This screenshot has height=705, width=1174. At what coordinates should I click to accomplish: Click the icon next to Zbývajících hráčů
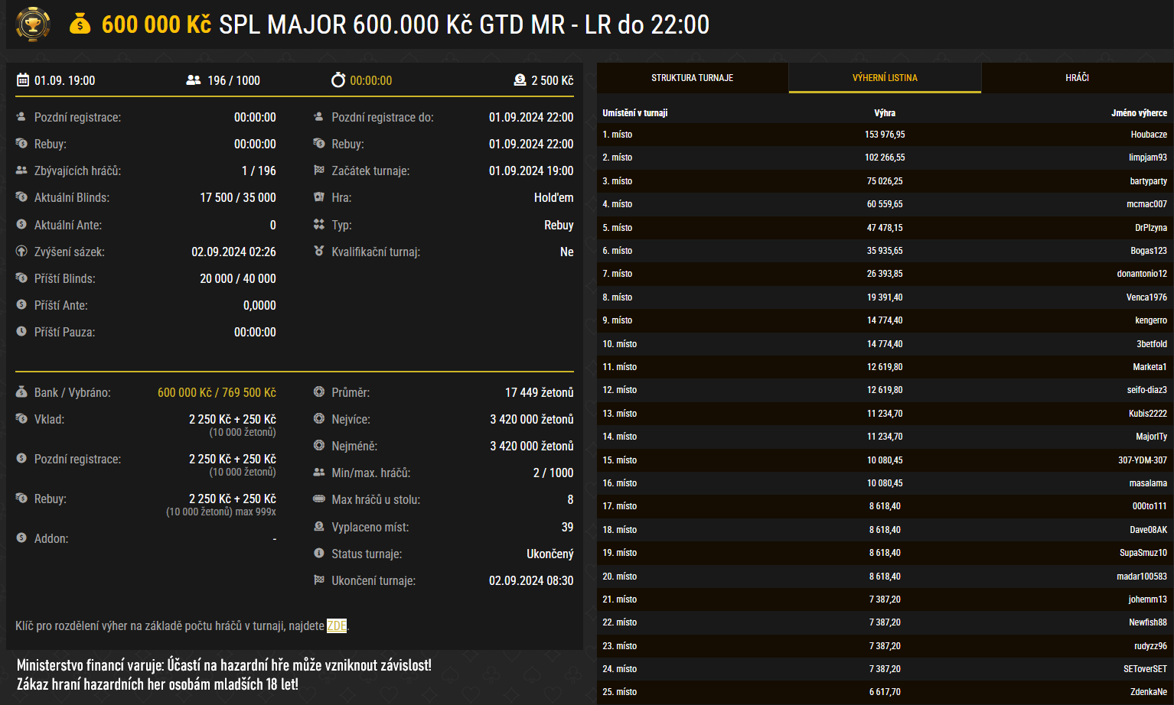click(21, 171)
